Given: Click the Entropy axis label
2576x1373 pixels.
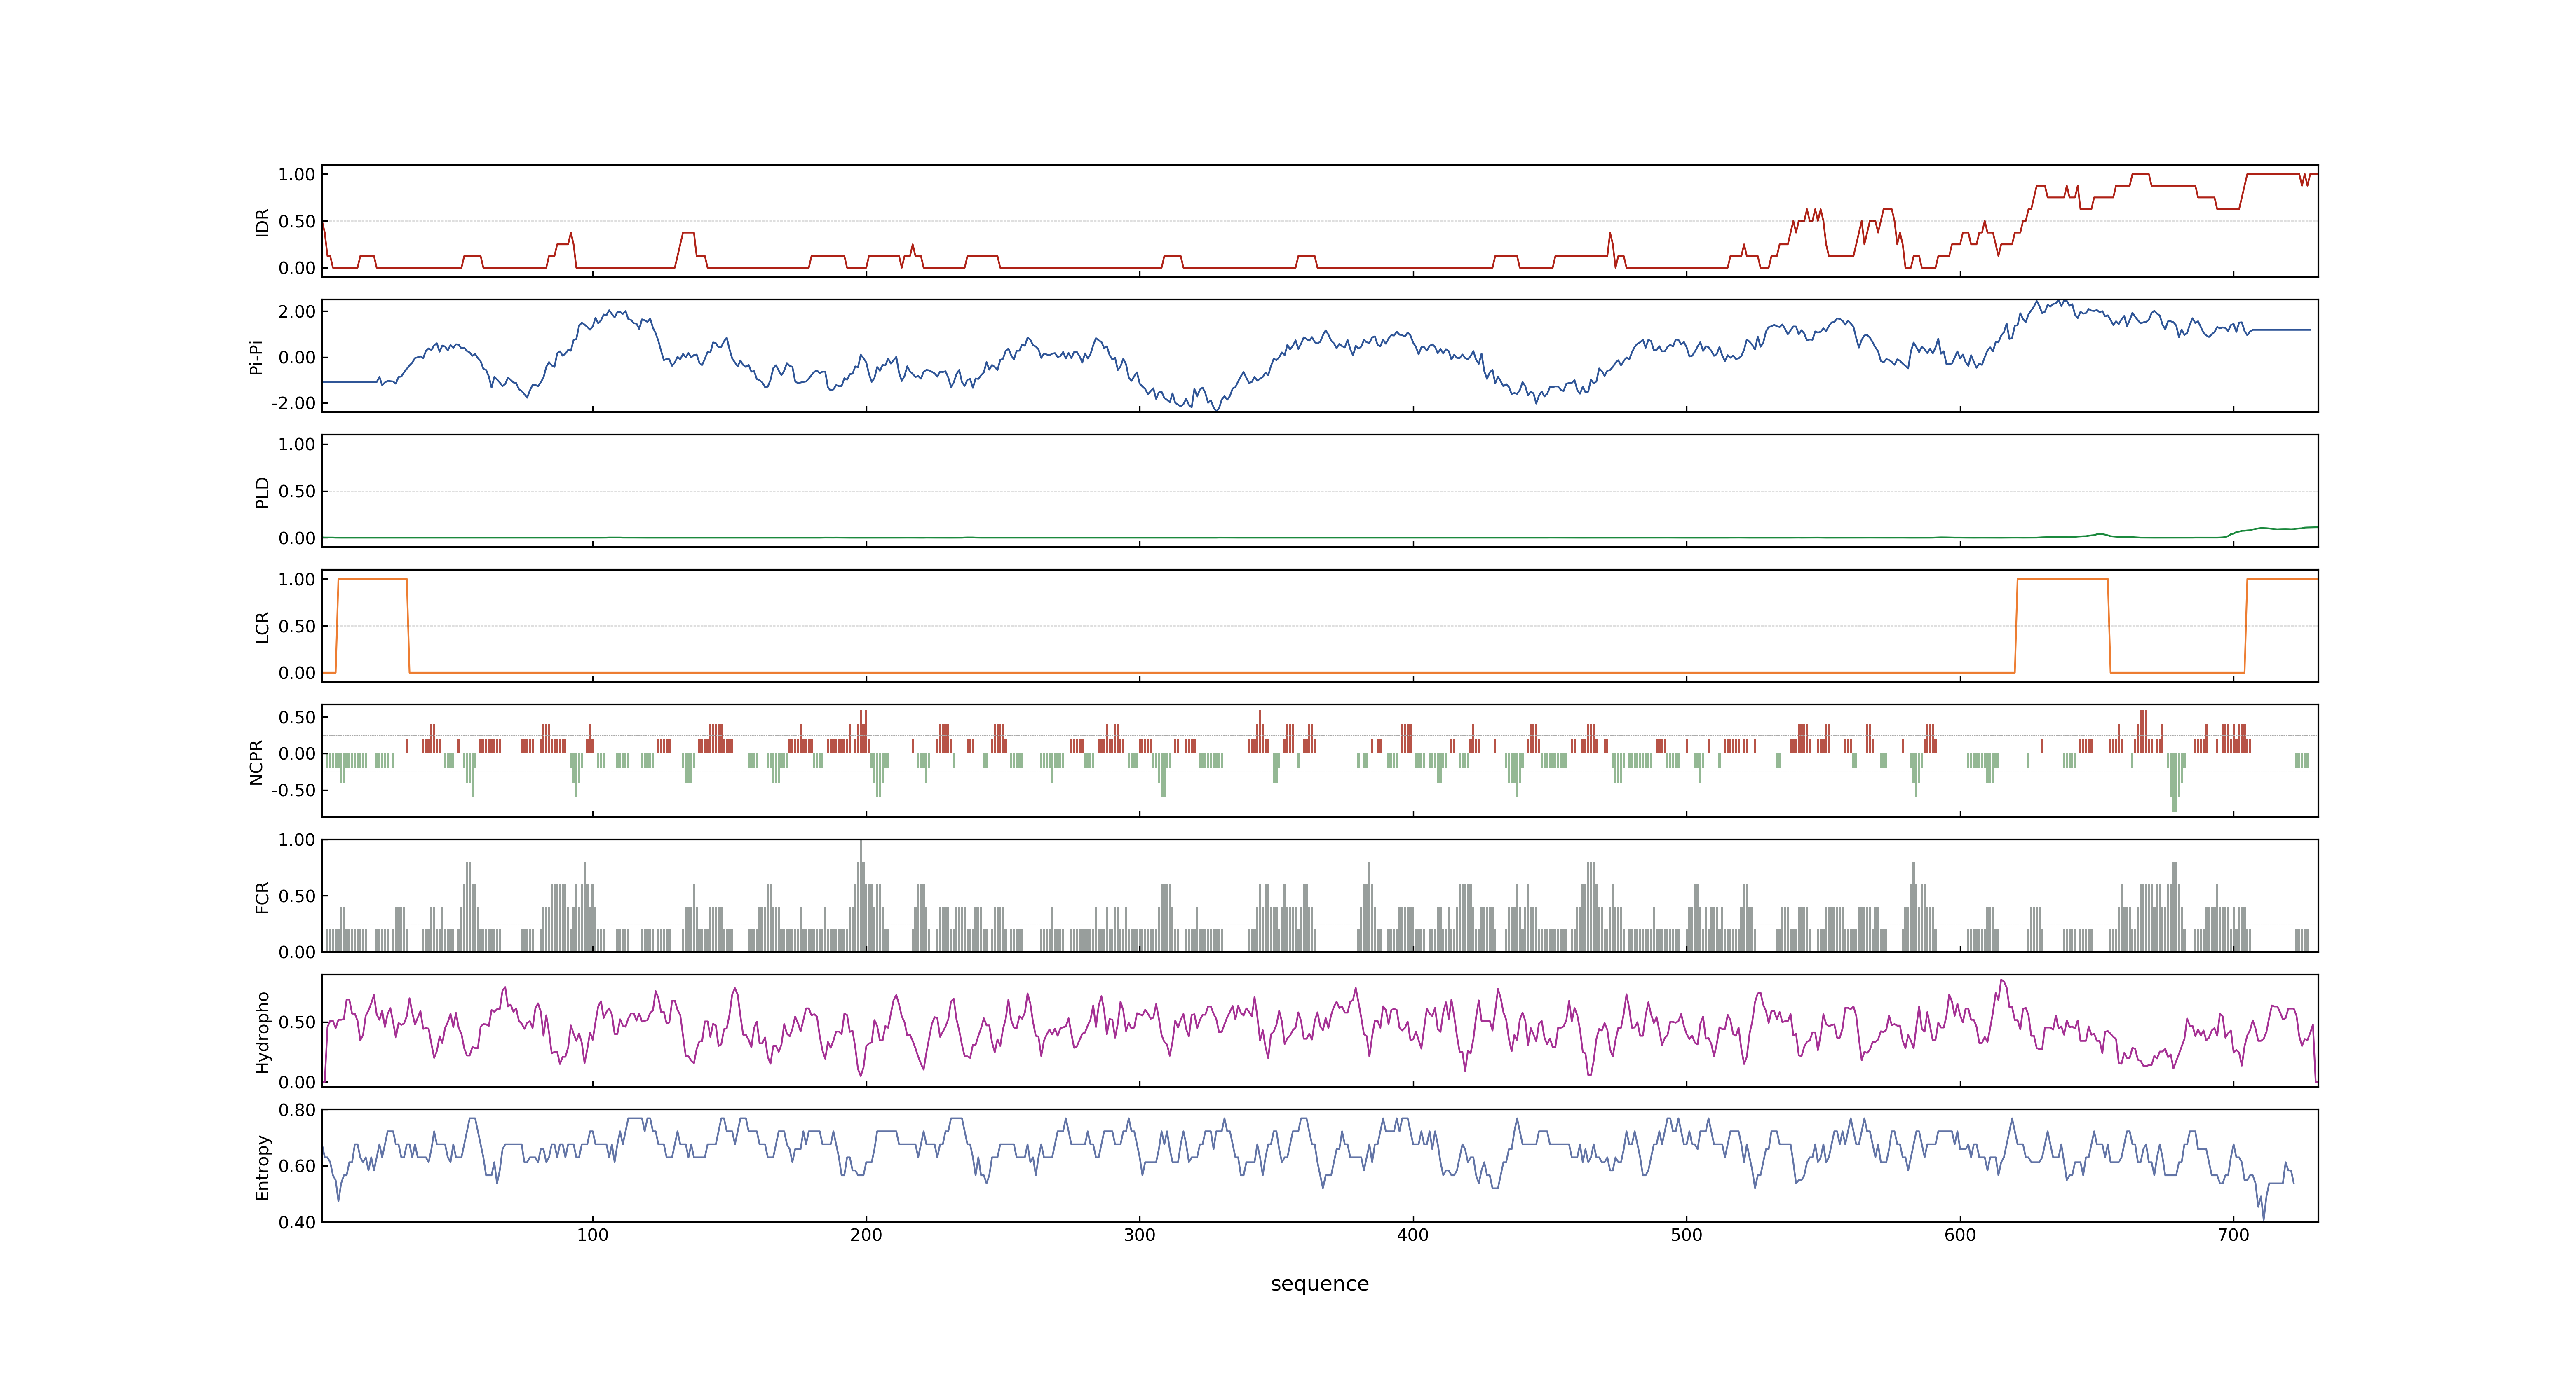Looking at the screenshot, I should tap(262, 1166).
